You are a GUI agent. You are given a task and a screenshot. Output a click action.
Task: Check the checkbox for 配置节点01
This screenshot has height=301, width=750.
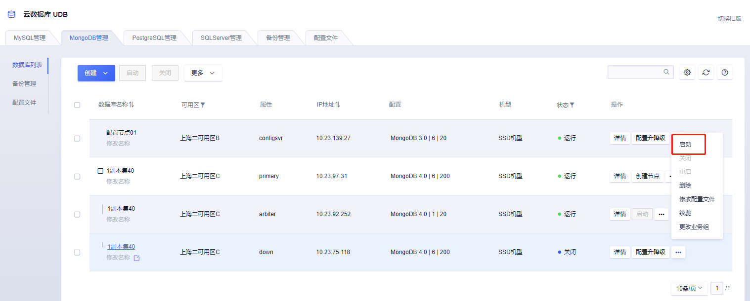[x=77, y=139]
